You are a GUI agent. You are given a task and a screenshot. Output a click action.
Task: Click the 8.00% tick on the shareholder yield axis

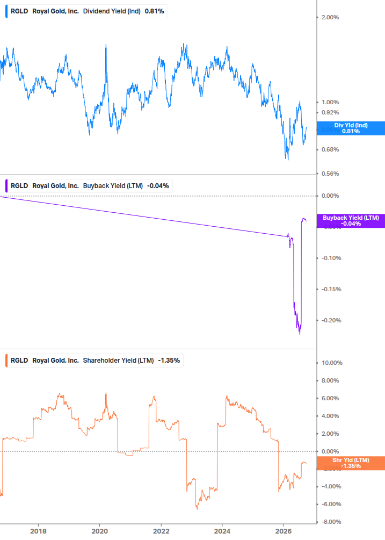330,380
